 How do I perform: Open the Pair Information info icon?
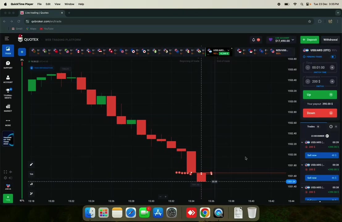31,68
